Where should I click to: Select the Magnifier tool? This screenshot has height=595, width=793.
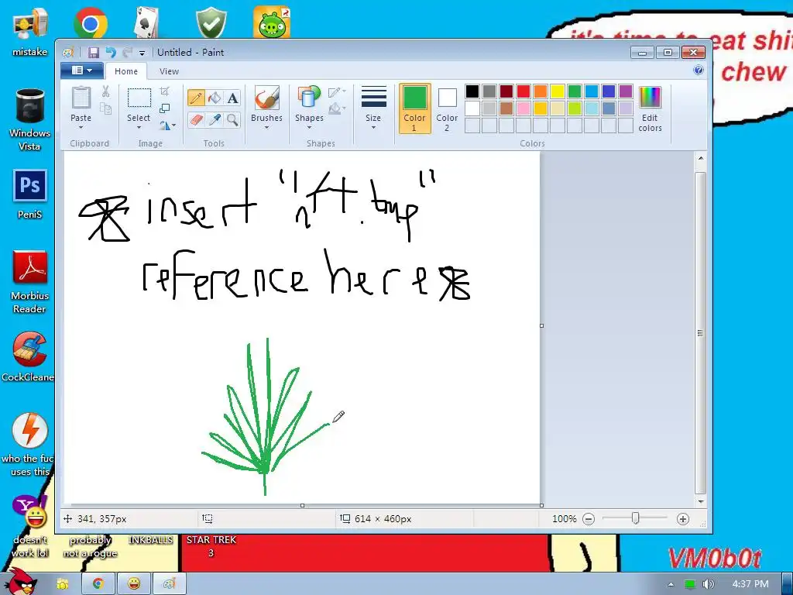[232, 120]
